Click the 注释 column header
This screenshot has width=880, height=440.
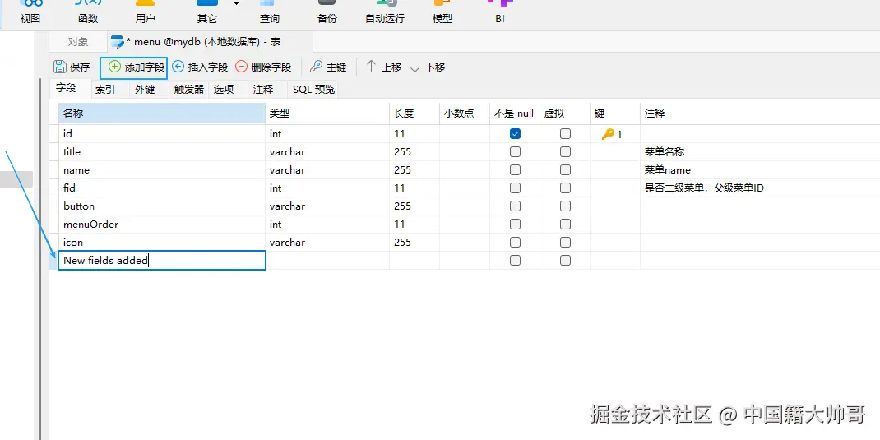point(760,113)
